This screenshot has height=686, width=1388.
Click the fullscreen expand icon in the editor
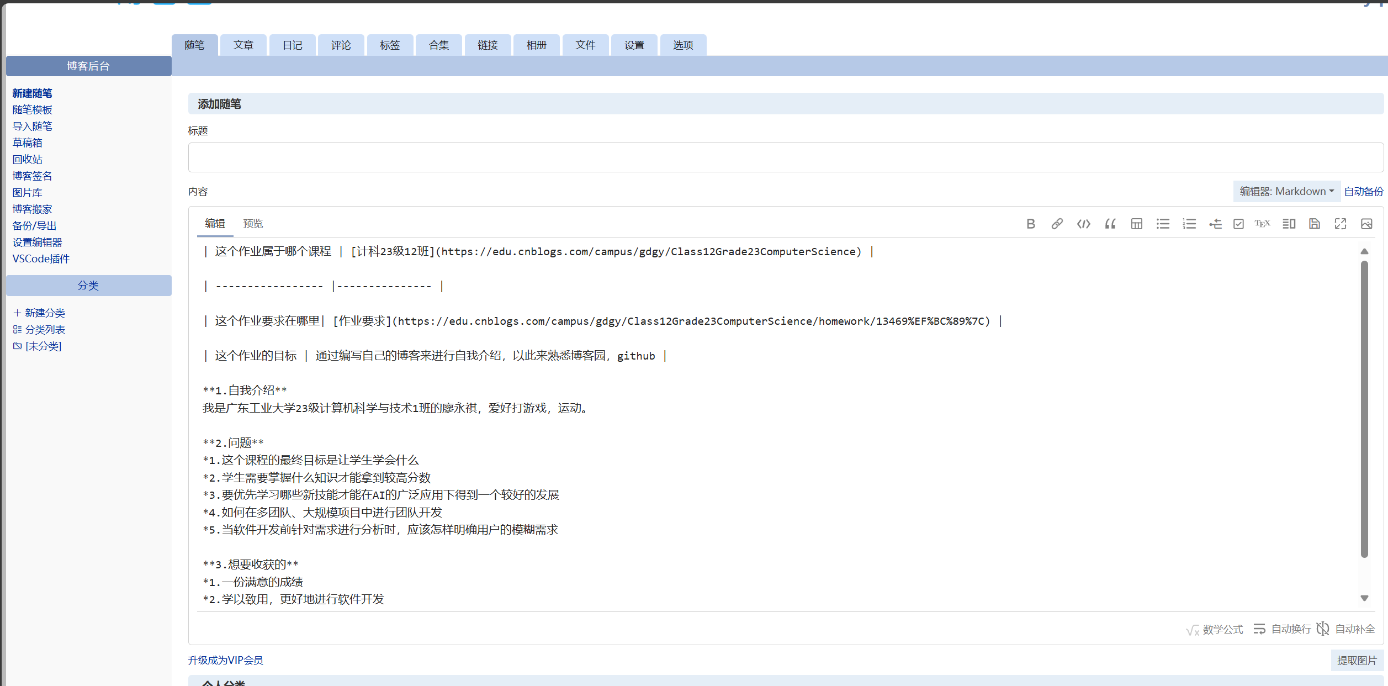[x=1341, y=224]
